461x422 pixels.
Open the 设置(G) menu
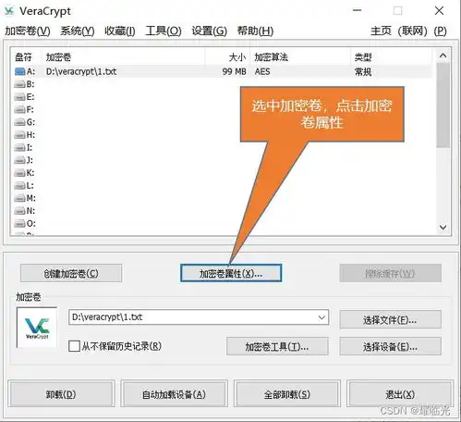210,31
